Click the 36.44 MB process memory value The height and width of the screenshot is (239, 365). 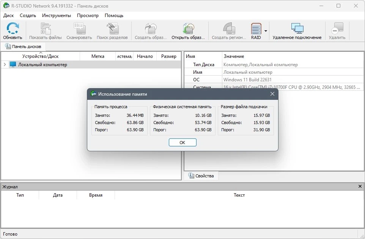coord(135,115)
